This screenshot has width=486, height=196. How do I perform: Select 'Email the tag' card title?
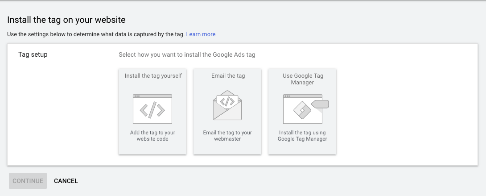pyautogui.click(x=228, y=75)
